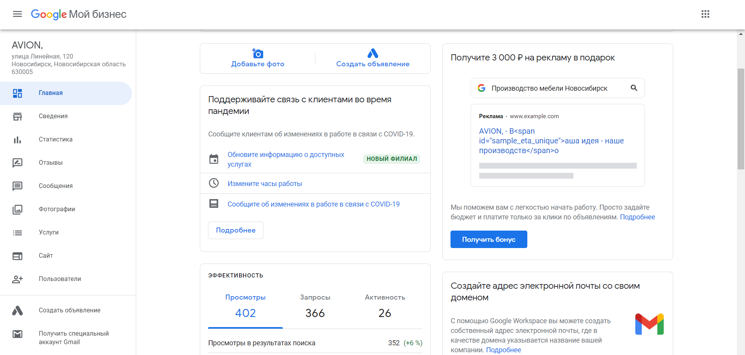Switch to the Запросы tab
Viewport: 745px width, 355px height.
tap(315, 306)
